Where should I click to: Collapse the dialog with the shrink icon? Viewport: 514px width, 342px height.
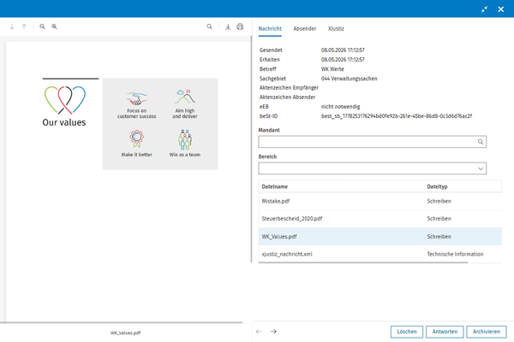484,9
